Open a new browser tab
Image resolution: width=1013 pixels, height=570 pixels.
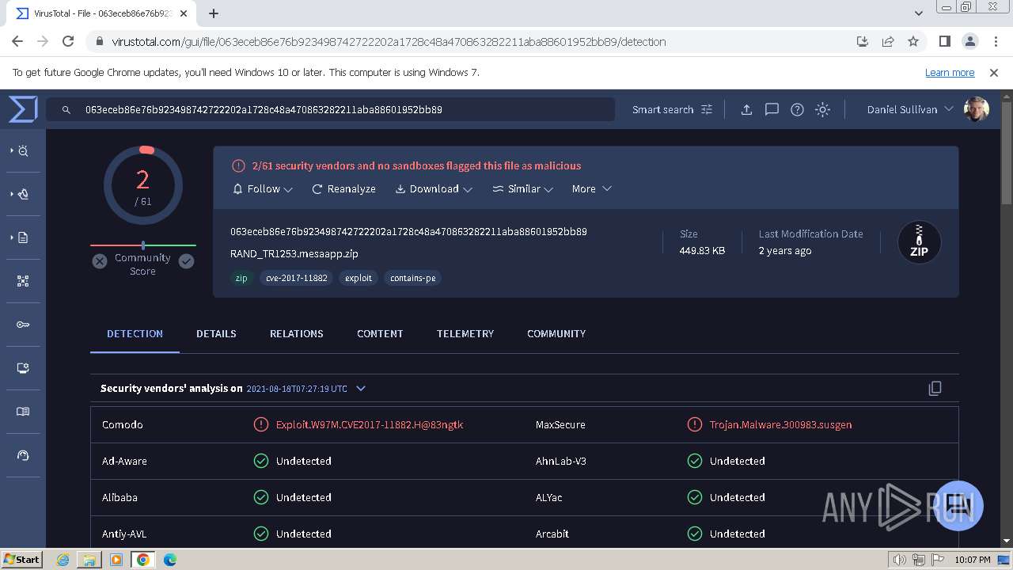click(x=214, y=13)
